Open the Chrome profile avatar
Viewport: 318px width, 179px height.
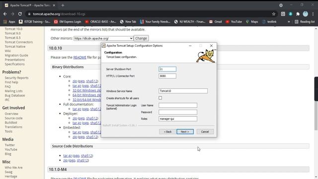pyautogui.click(x=305, y=14)
